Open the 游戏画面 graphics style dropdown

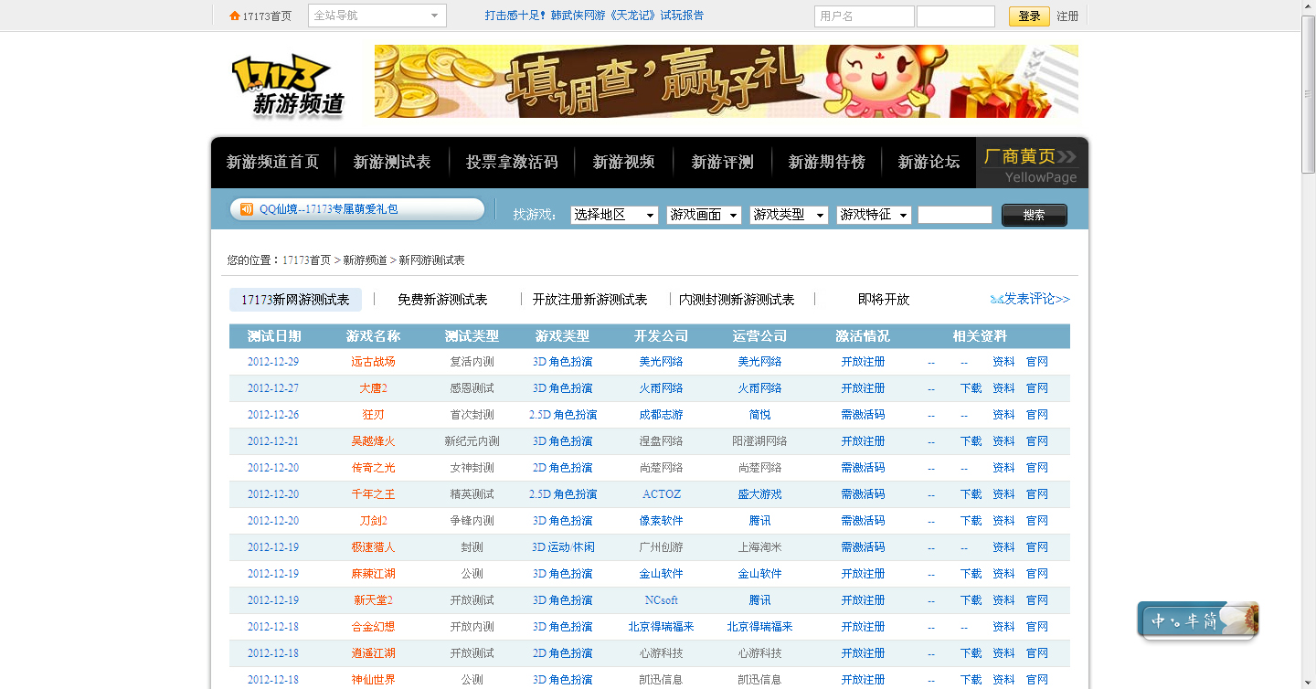[x=703, y=215]
